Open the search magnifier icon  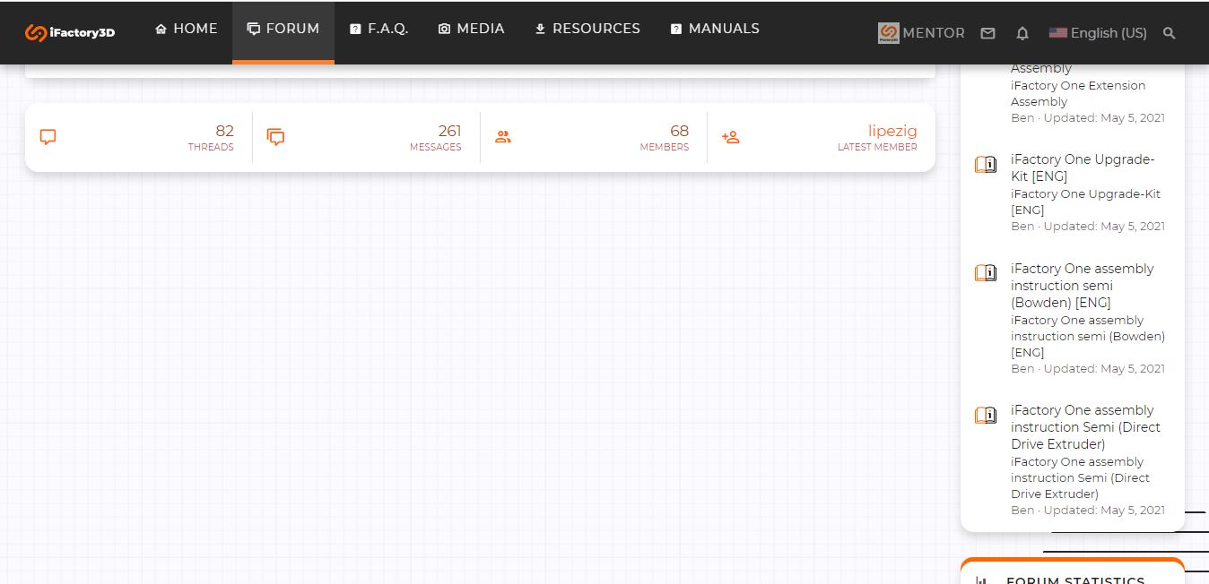point(1169,33)
